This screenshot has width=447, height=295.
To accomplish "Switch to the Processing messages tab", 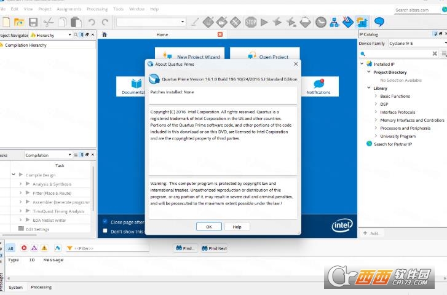I will click(41, 287).
